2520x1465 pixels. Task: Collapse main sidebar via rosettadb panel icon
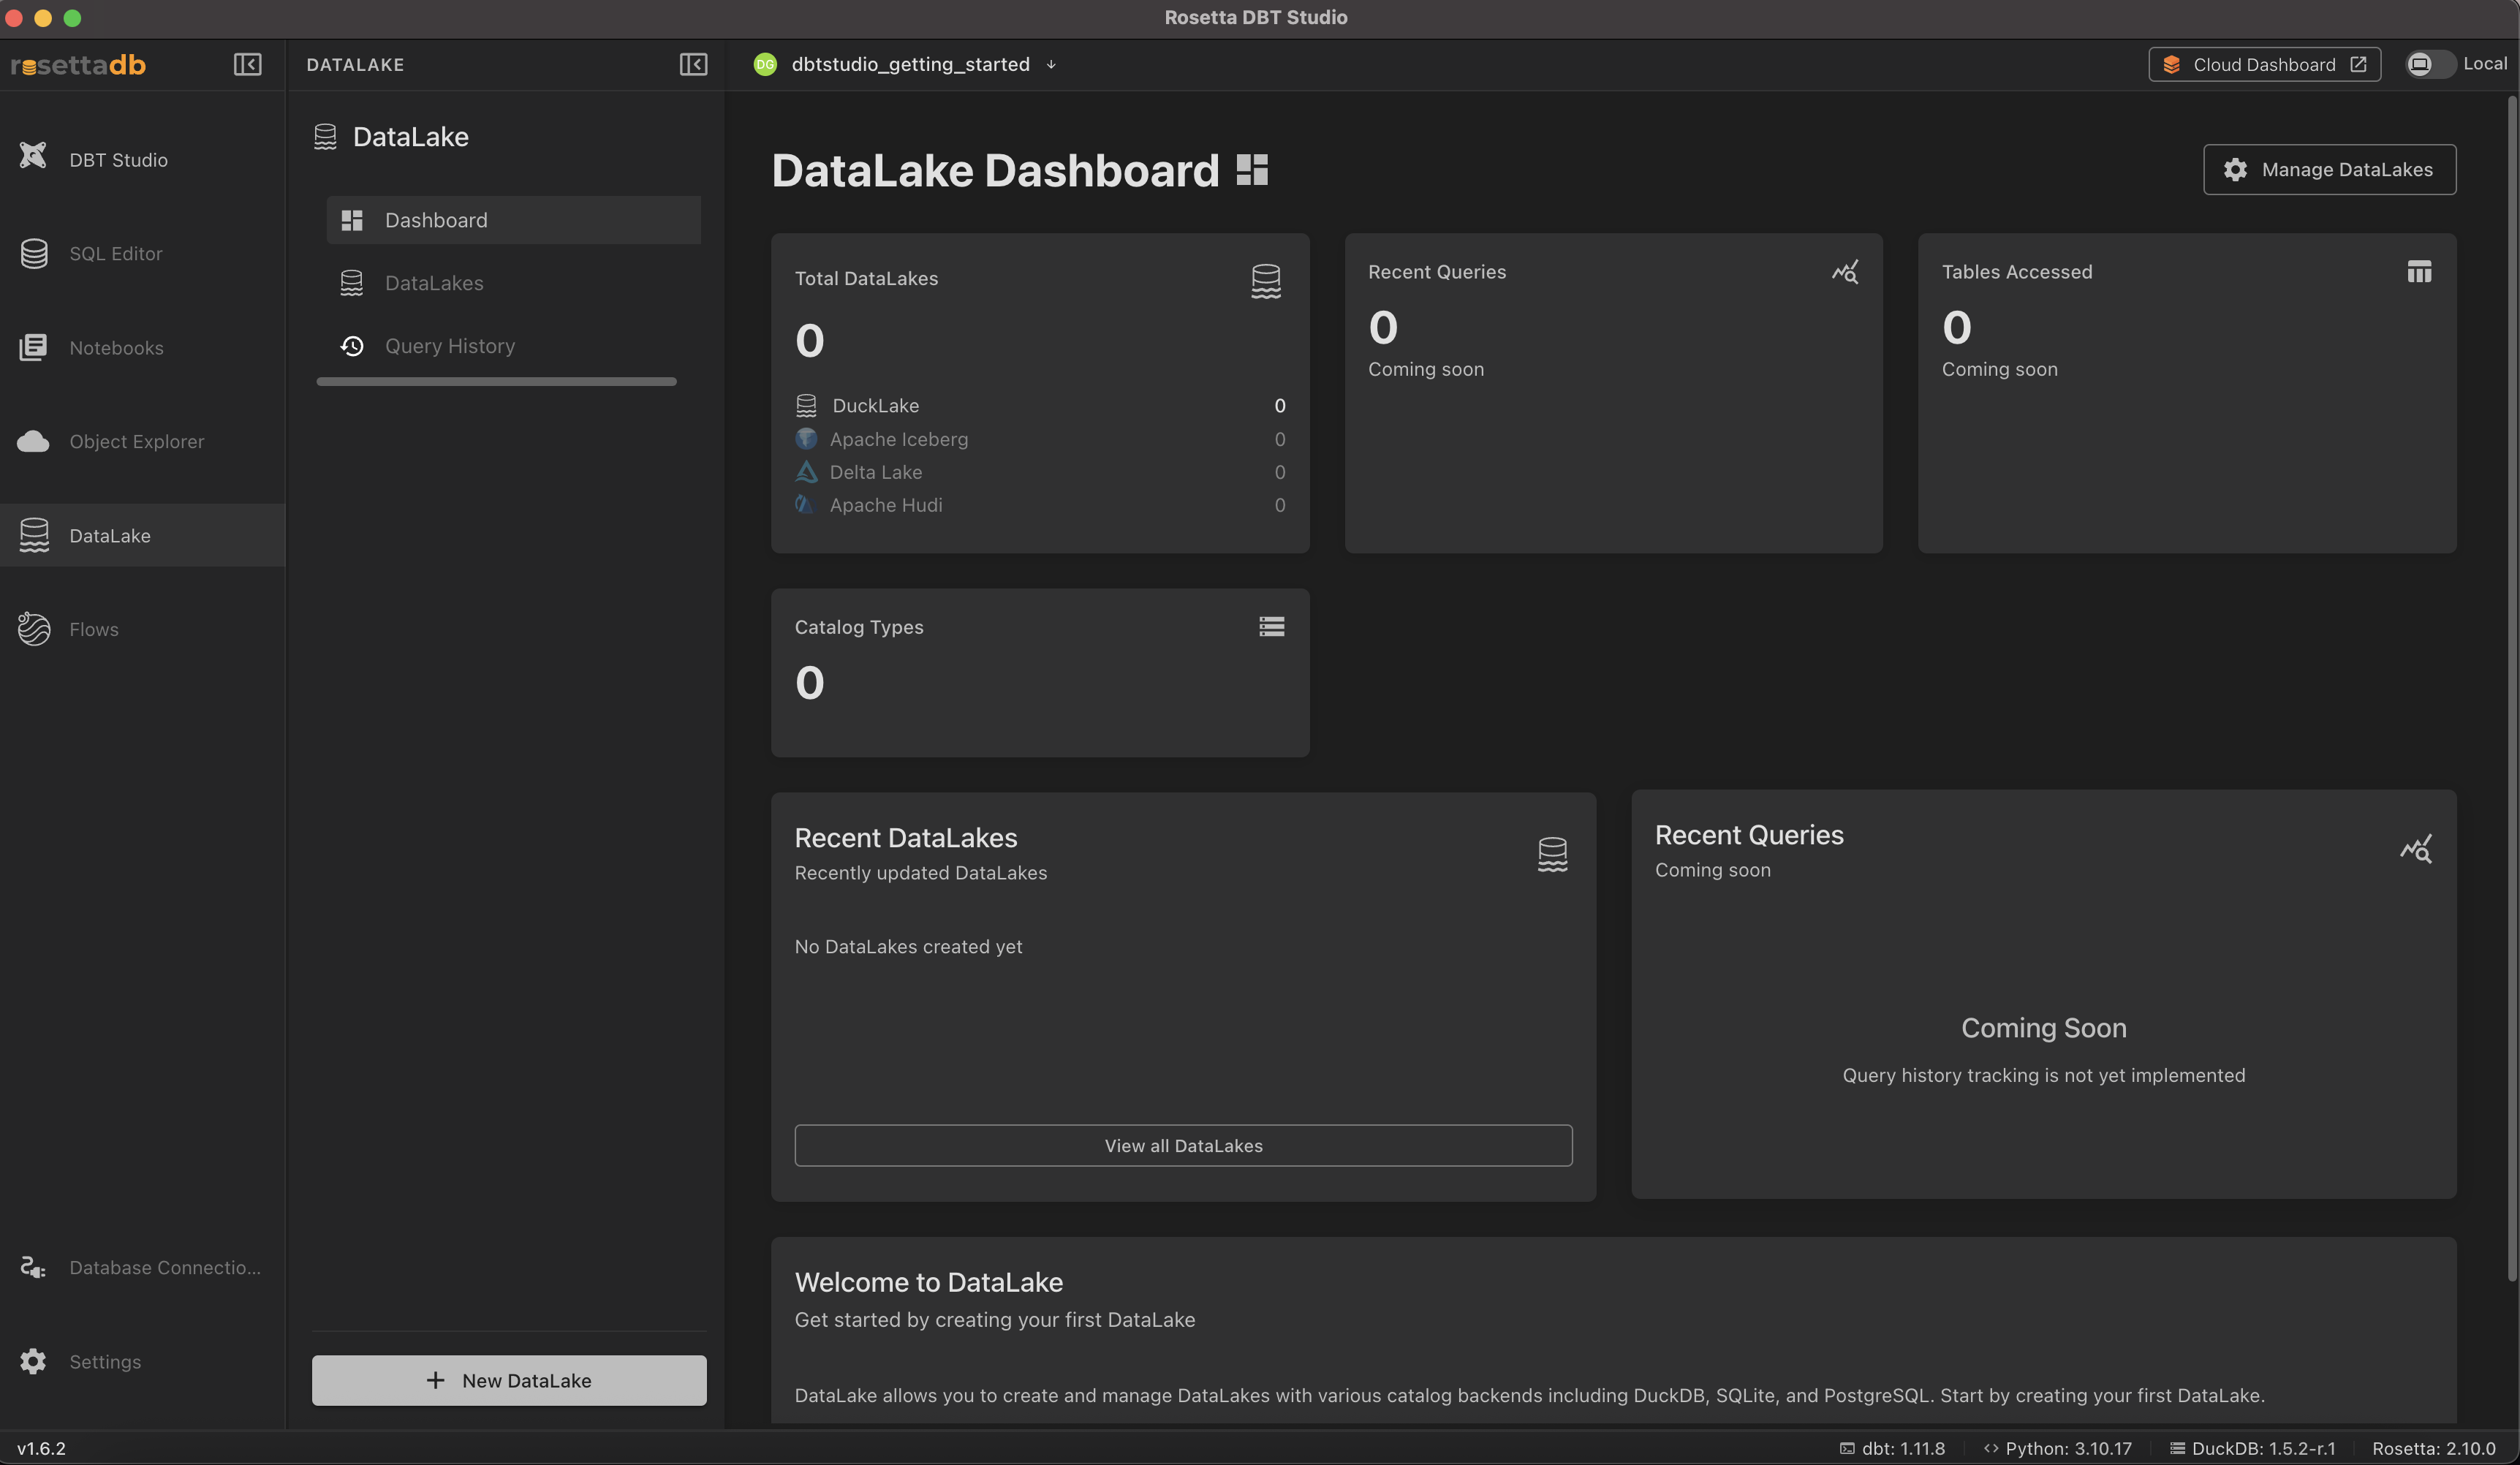coord(247,64)
